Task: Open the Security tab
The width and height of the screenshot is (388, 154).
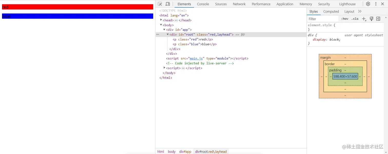Action: (324, 4)
